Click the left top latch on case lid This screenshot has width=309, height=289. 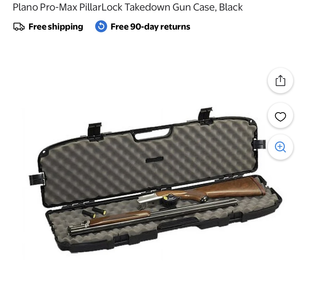pyautogui.click(x=95, y=131)
